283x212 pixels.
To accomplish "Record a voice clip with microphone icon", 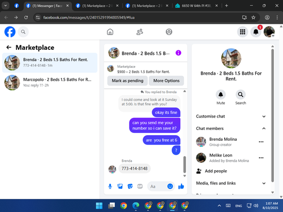I will click(x=110, y=187).
